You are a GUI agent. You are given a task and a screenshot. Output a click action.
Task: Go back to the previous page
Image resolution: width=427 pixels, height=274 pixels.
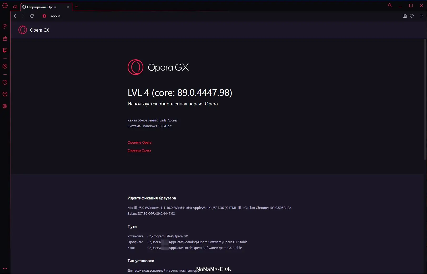[15, 16]
